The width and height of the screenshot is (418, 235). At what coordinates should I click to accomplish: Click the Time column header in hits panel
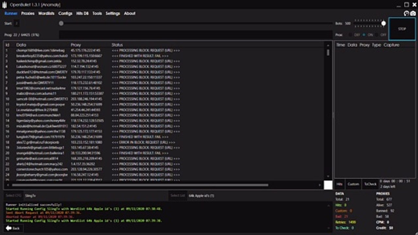341,45
